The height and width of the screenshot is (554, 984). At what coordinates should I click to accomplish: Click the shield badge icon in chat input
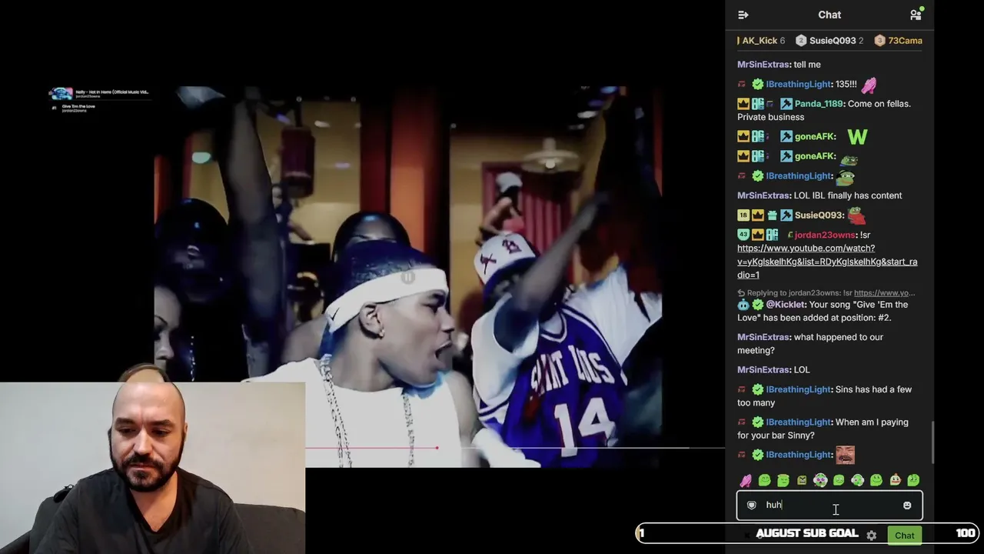tap(752, 506)
